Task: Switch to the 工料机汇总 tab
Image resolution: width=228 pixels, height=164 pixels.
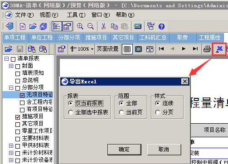Action: coord(153,38)
